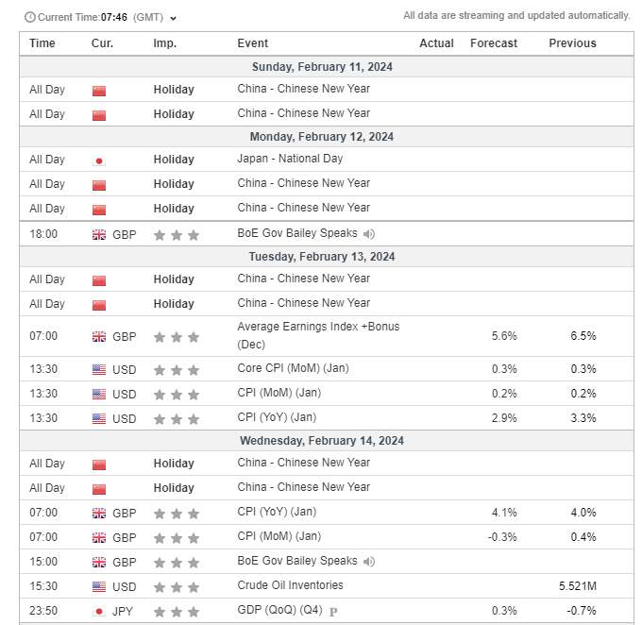Click the Japan flag on the GDP (QoQ) row
The height and width of the screenshot is (625, 642).
99,612
